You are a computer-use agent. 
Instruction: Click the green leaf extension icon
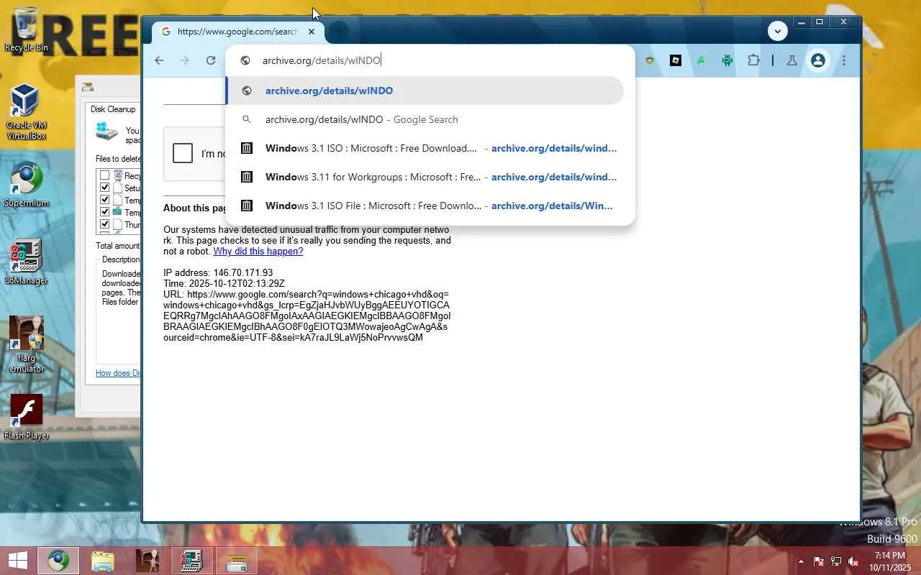[701, 60]
